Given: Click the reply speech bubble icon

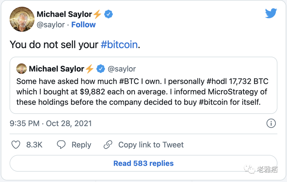Looking at the screenshot, I should tap(61, 144).
